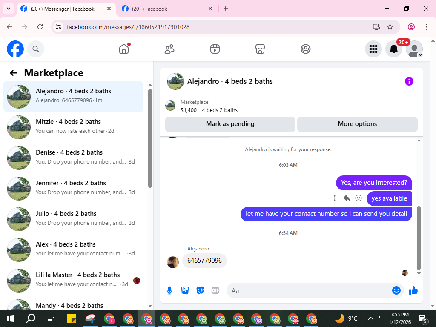436x327 pixels.
Task: Click the address bar URL
Action: 128,27
